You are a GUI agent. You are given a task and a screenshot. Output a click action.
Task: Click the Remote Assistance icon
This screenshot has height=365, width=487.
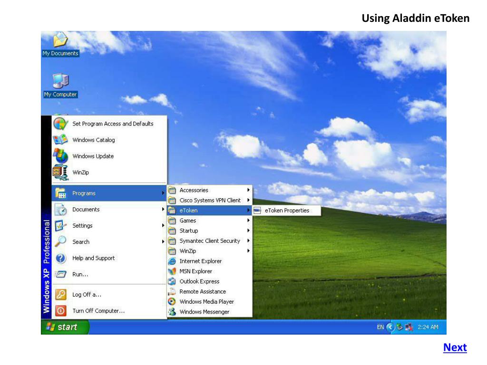[172, 291]
